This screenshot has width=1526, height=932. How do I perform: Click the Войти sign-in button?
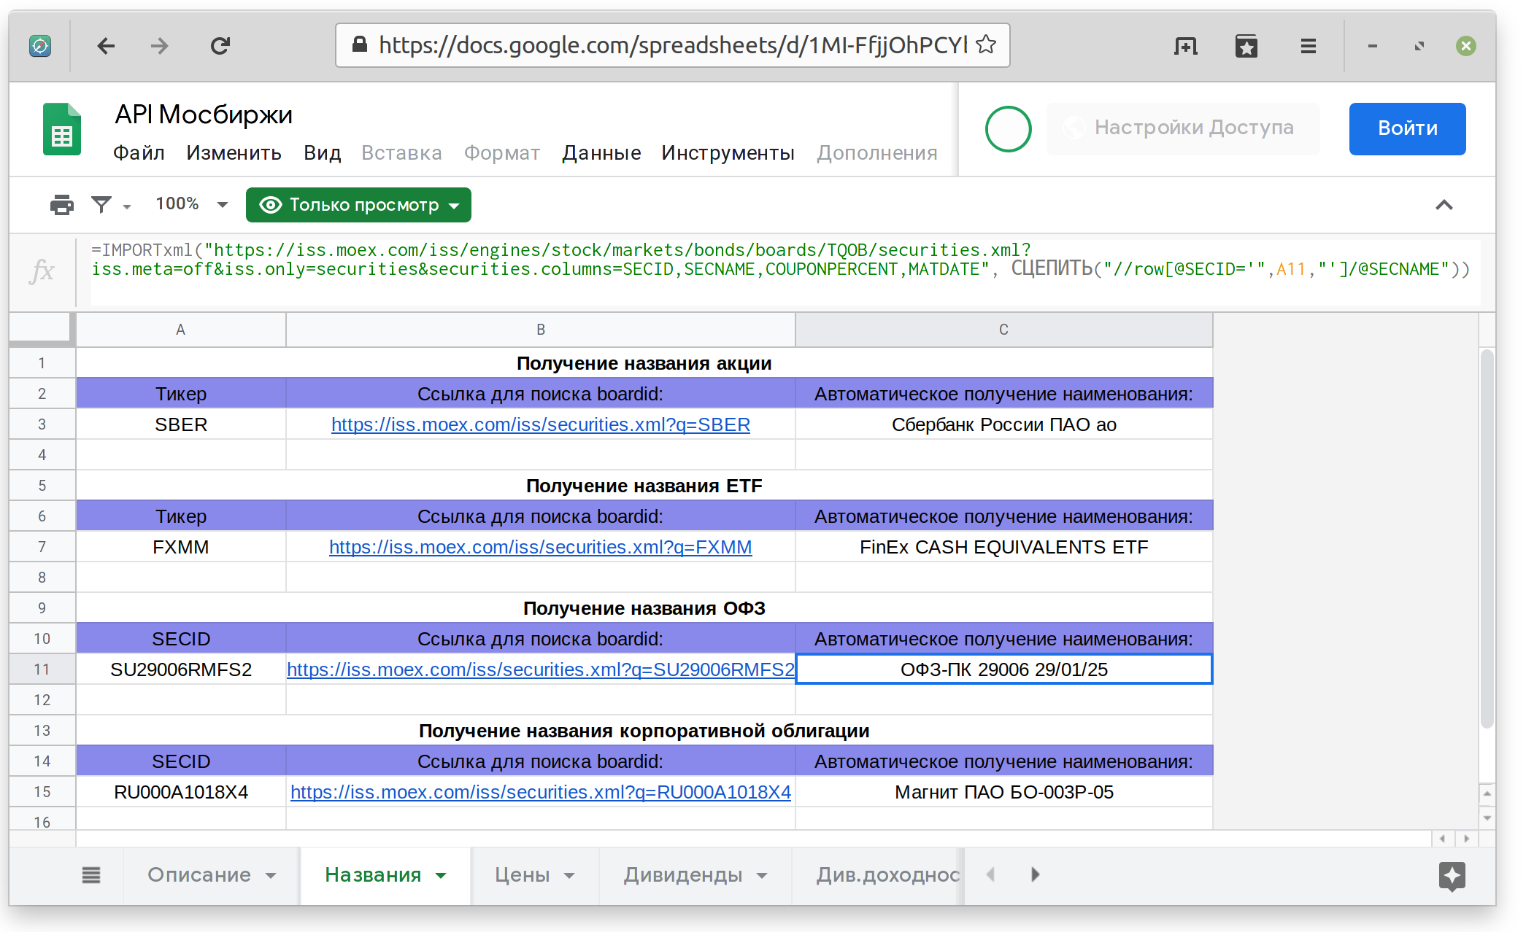1407,128
